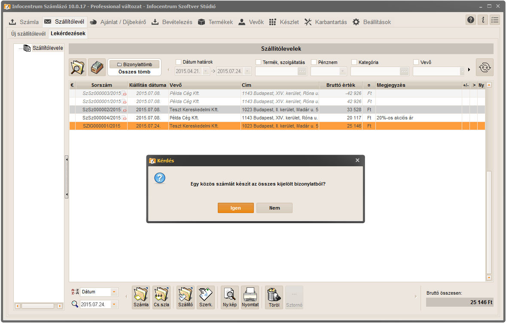This screenshot has height=323, width=506.
Task: Open Ny.kép print preview icon
Action: click(230, 297)
